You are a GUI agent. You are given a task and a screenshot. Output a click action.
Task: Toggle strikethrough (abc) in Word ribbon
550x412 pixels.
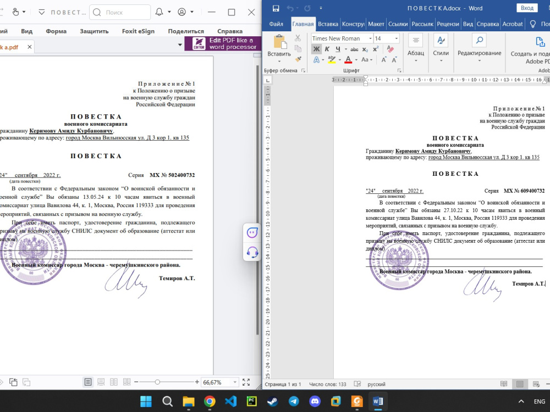point(354,49)
